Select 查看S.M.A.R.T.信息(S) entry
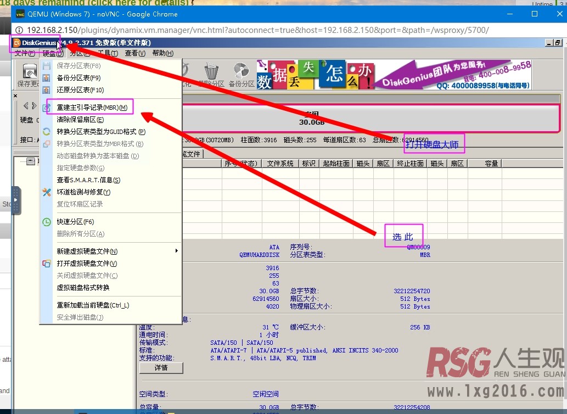The width and height of the screenshot is (567, 414). click(111, 180)
